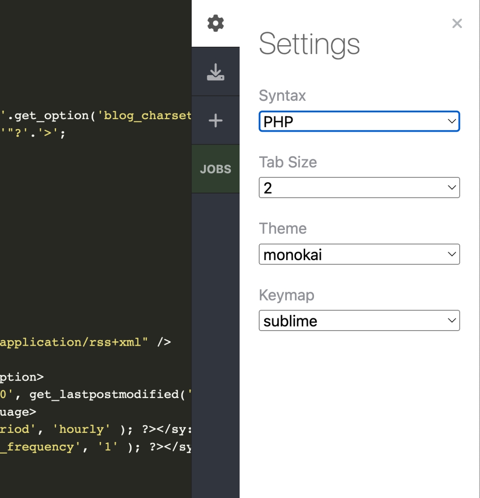Click the 'hourly' string in code

coord(81,429)
